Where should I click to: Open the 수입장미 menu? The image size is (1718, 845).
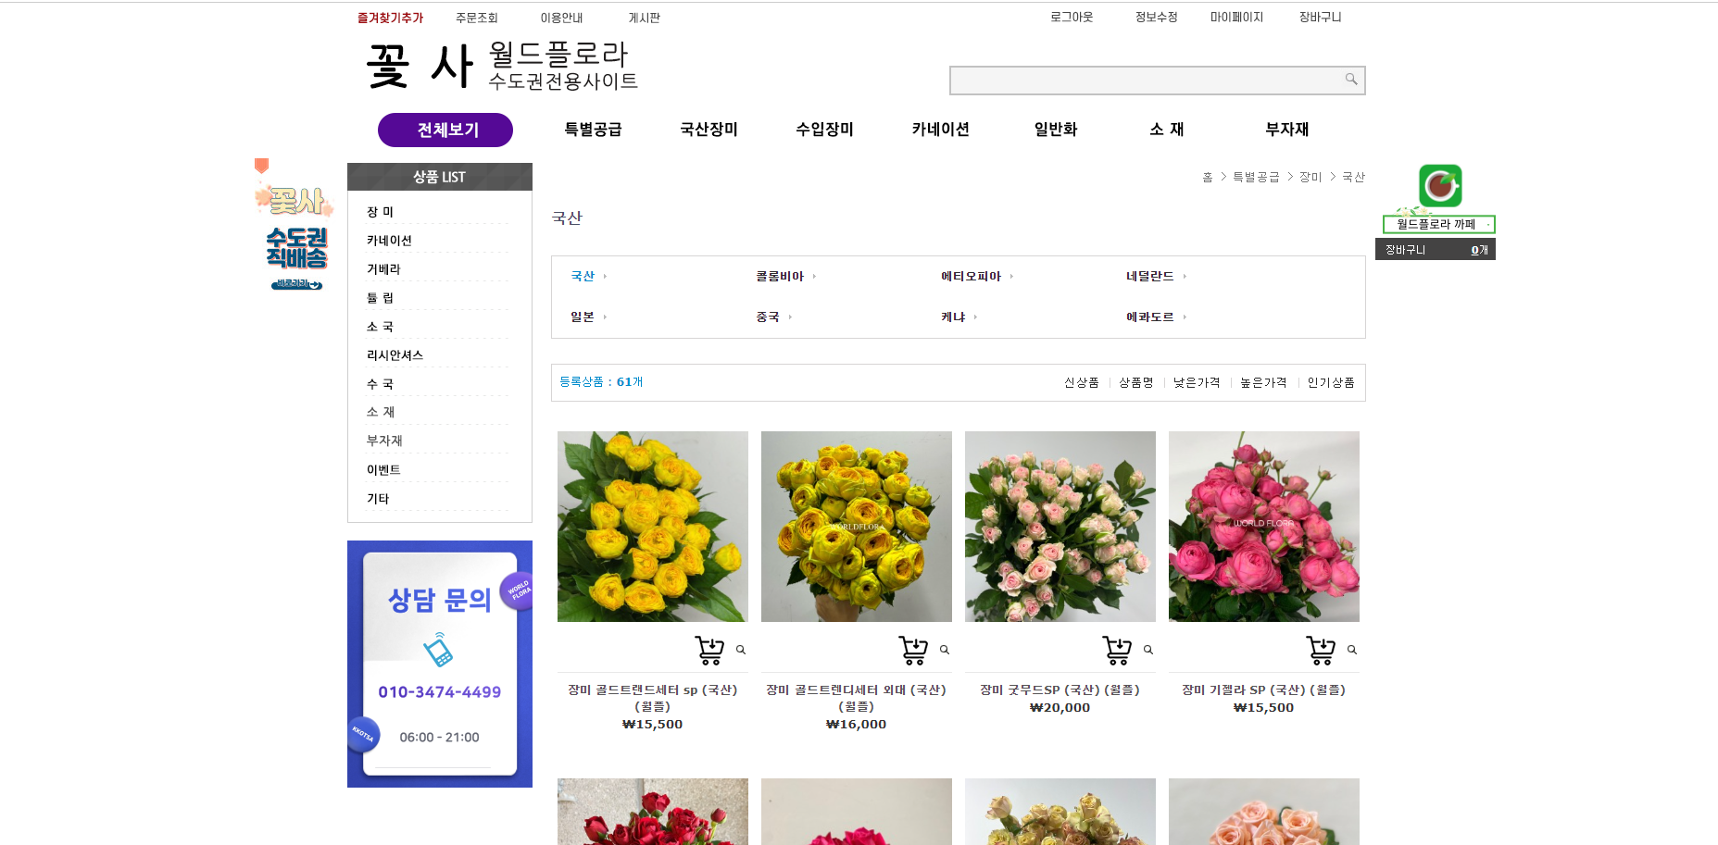pyautogui.click(x=824, y=130)
